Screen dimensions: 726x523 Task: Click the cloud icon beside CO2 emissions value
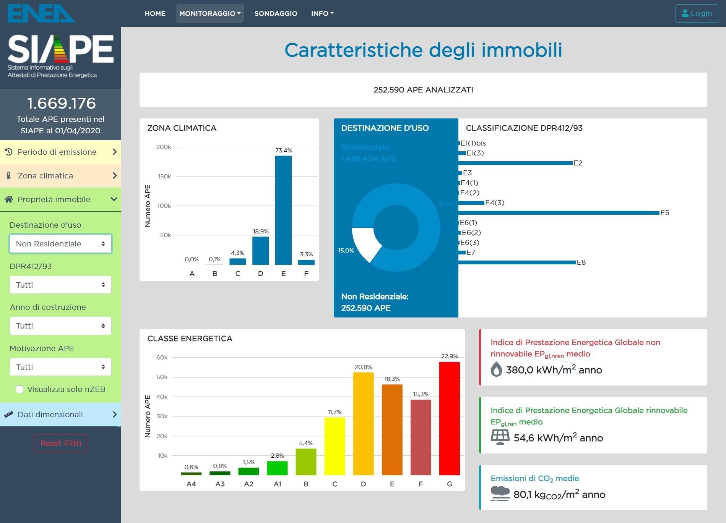click(500, 494)
